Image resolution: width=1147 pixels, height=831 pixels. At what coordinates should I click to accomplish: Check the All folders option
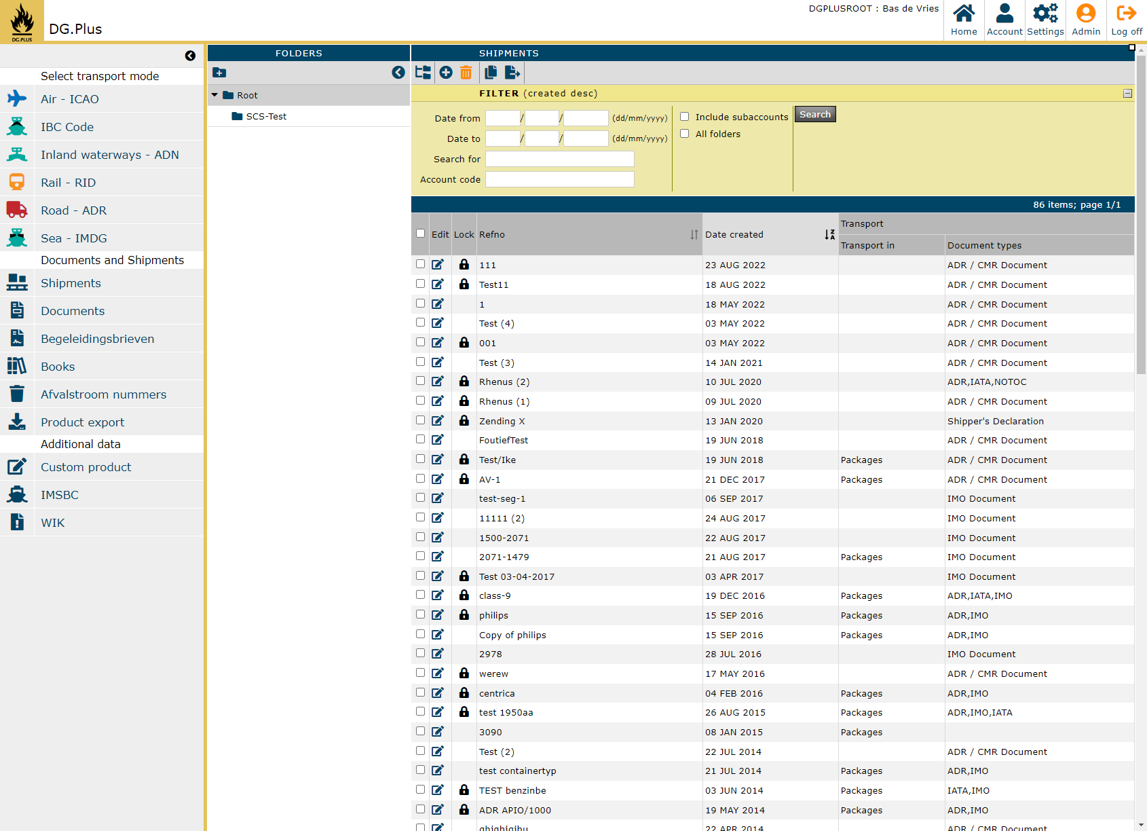pyautogui.click(x=685, y=134)
